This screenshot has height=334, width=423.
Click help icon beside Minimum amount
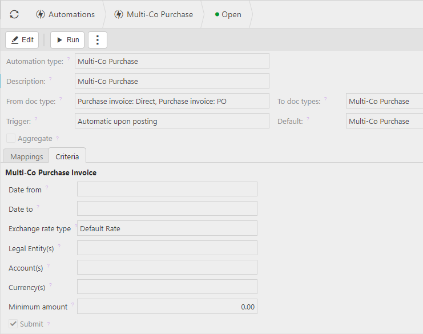72,304
